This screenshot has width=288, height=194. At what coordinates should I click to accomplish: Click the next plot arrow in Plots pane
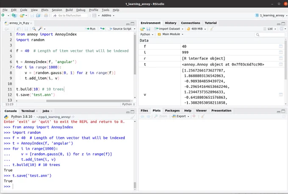point(148,116)
